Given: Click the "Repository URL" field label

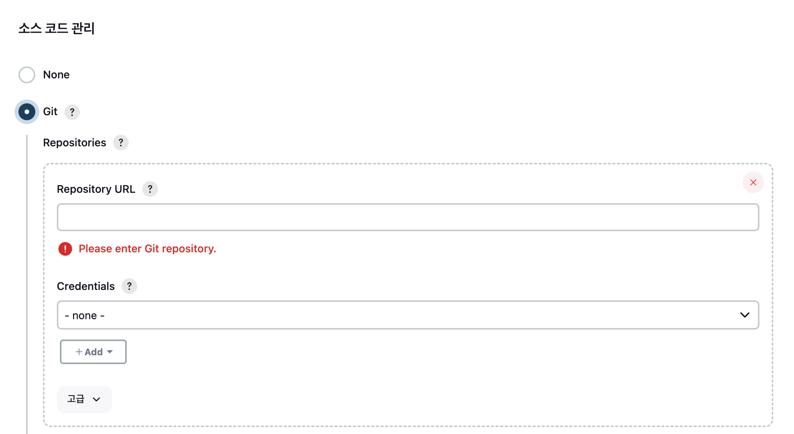Looking at the screenshot, I should pos(96,189).
